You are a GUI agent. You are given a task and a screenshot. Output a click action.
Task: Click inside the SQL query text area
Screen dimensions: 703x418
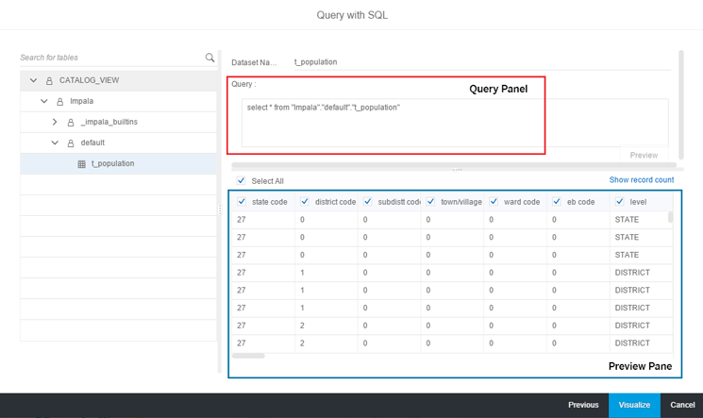pyautogui.click(x=453, y=123)
